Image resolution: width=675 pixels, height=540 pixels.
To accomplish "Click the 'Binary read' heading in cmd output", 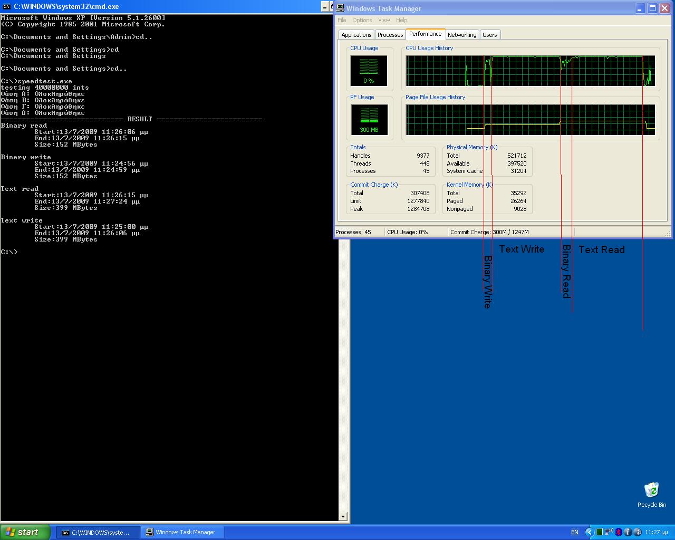I will [x=24, y=126].
